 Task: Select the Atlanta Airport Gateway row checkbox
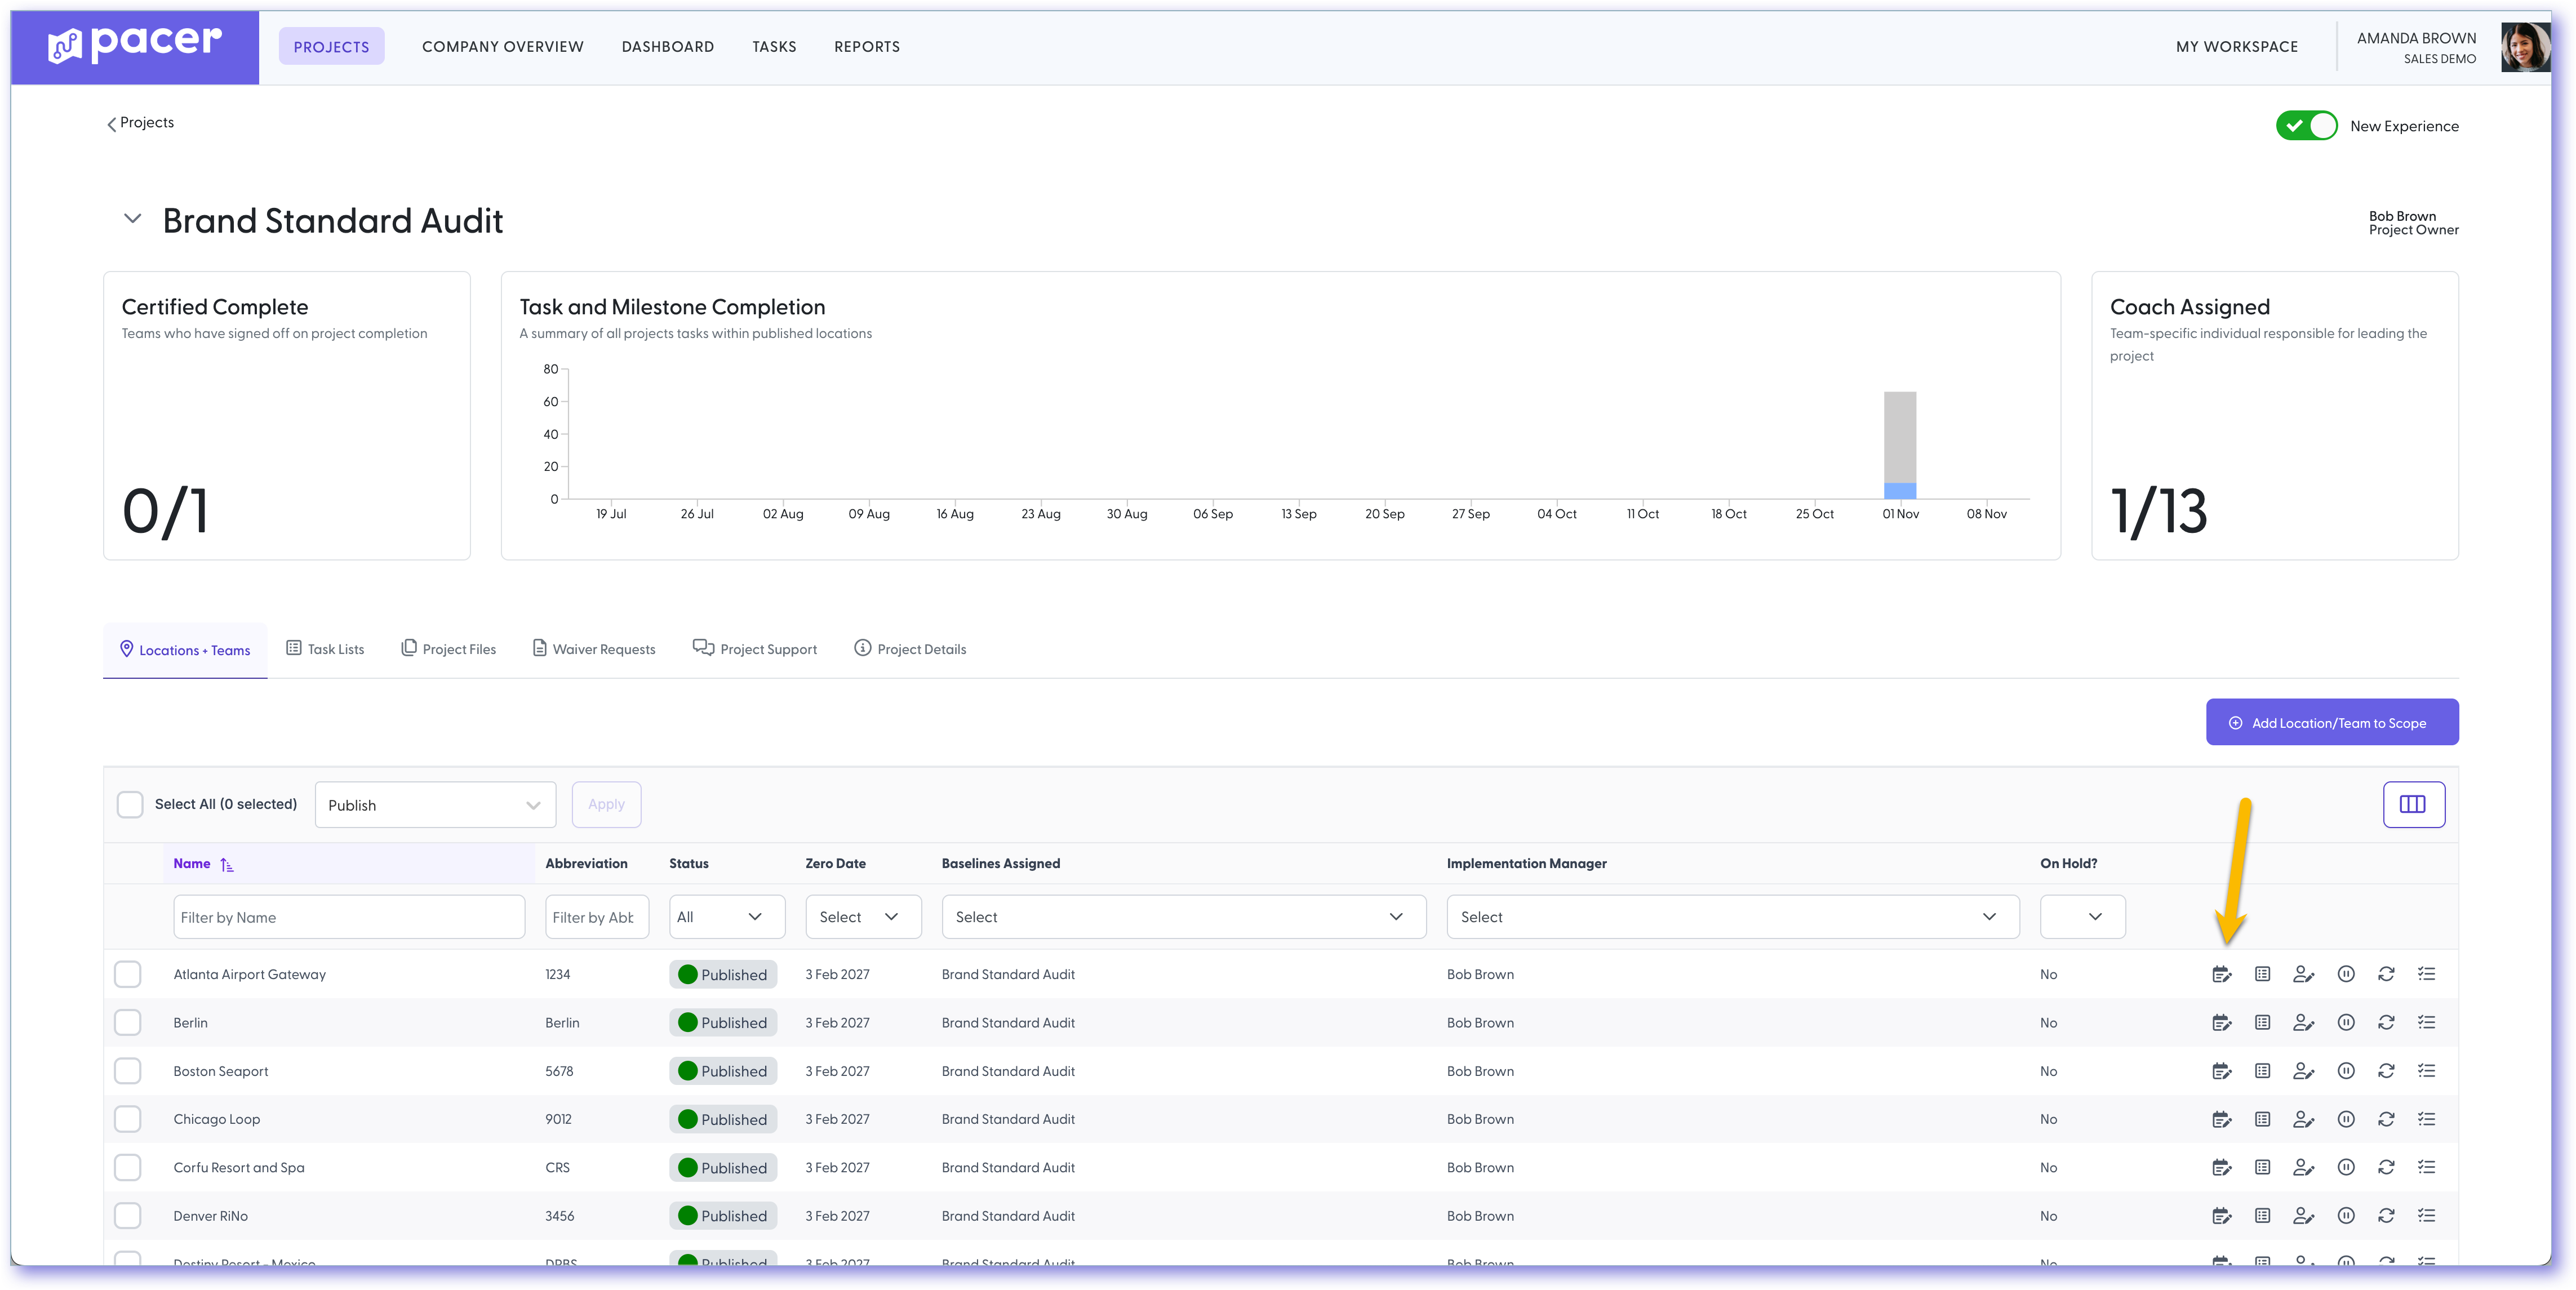click(x=128, y=974)
